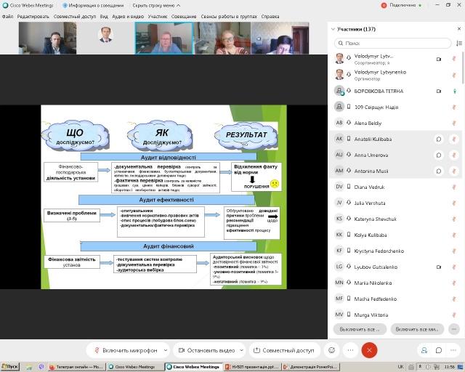Click camera icon next to БОРОВКОВА ТЕТЯНА
The height and width of the screenshot is (372, 465).
pos(439,92)
